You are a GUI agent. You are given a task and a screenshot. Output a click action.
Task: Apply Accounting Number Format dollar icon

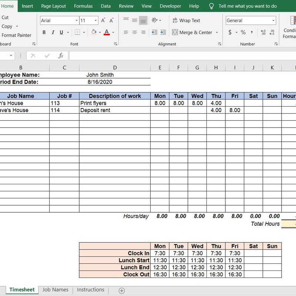pyautogui.click(x=230, y=32)
